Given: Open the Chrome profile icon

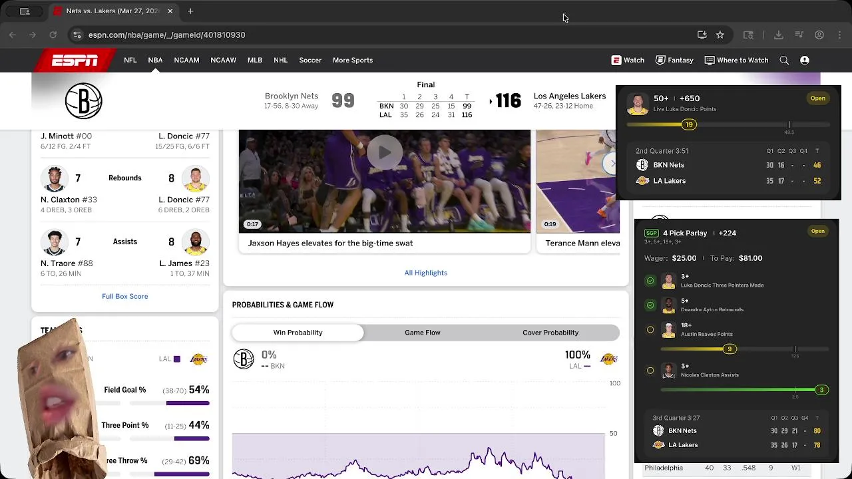Looking at the screenshot, I should 819,35.
